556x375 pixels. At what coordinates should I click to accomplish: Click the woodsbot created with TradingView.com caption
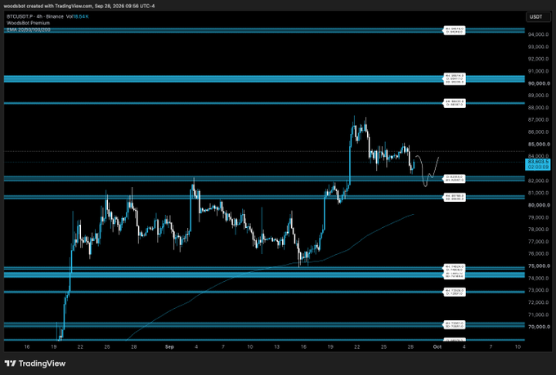[x=79, y=6]
